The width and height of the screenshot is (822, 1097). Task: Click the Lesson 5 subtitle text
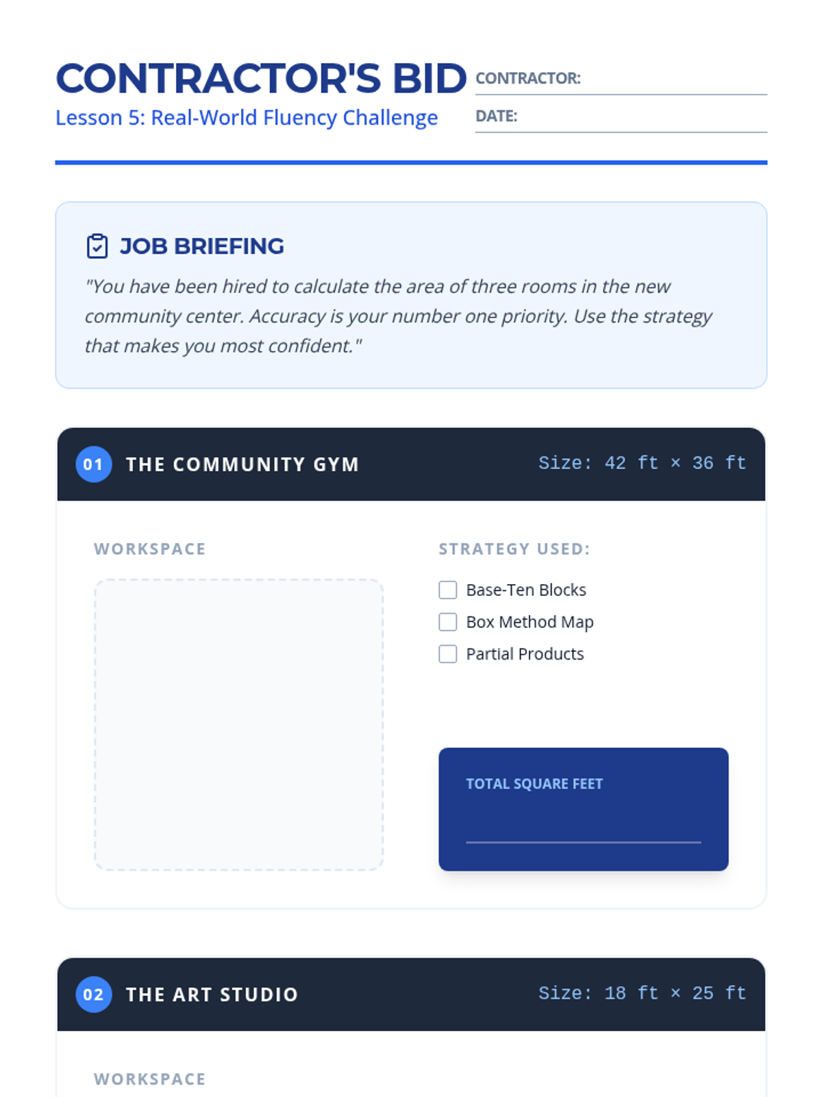pyautogui.click(x=247, y=117)
